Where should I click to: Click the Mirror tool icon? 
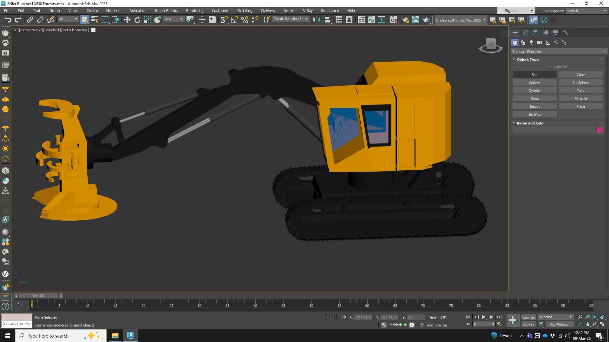pos(316,20)
